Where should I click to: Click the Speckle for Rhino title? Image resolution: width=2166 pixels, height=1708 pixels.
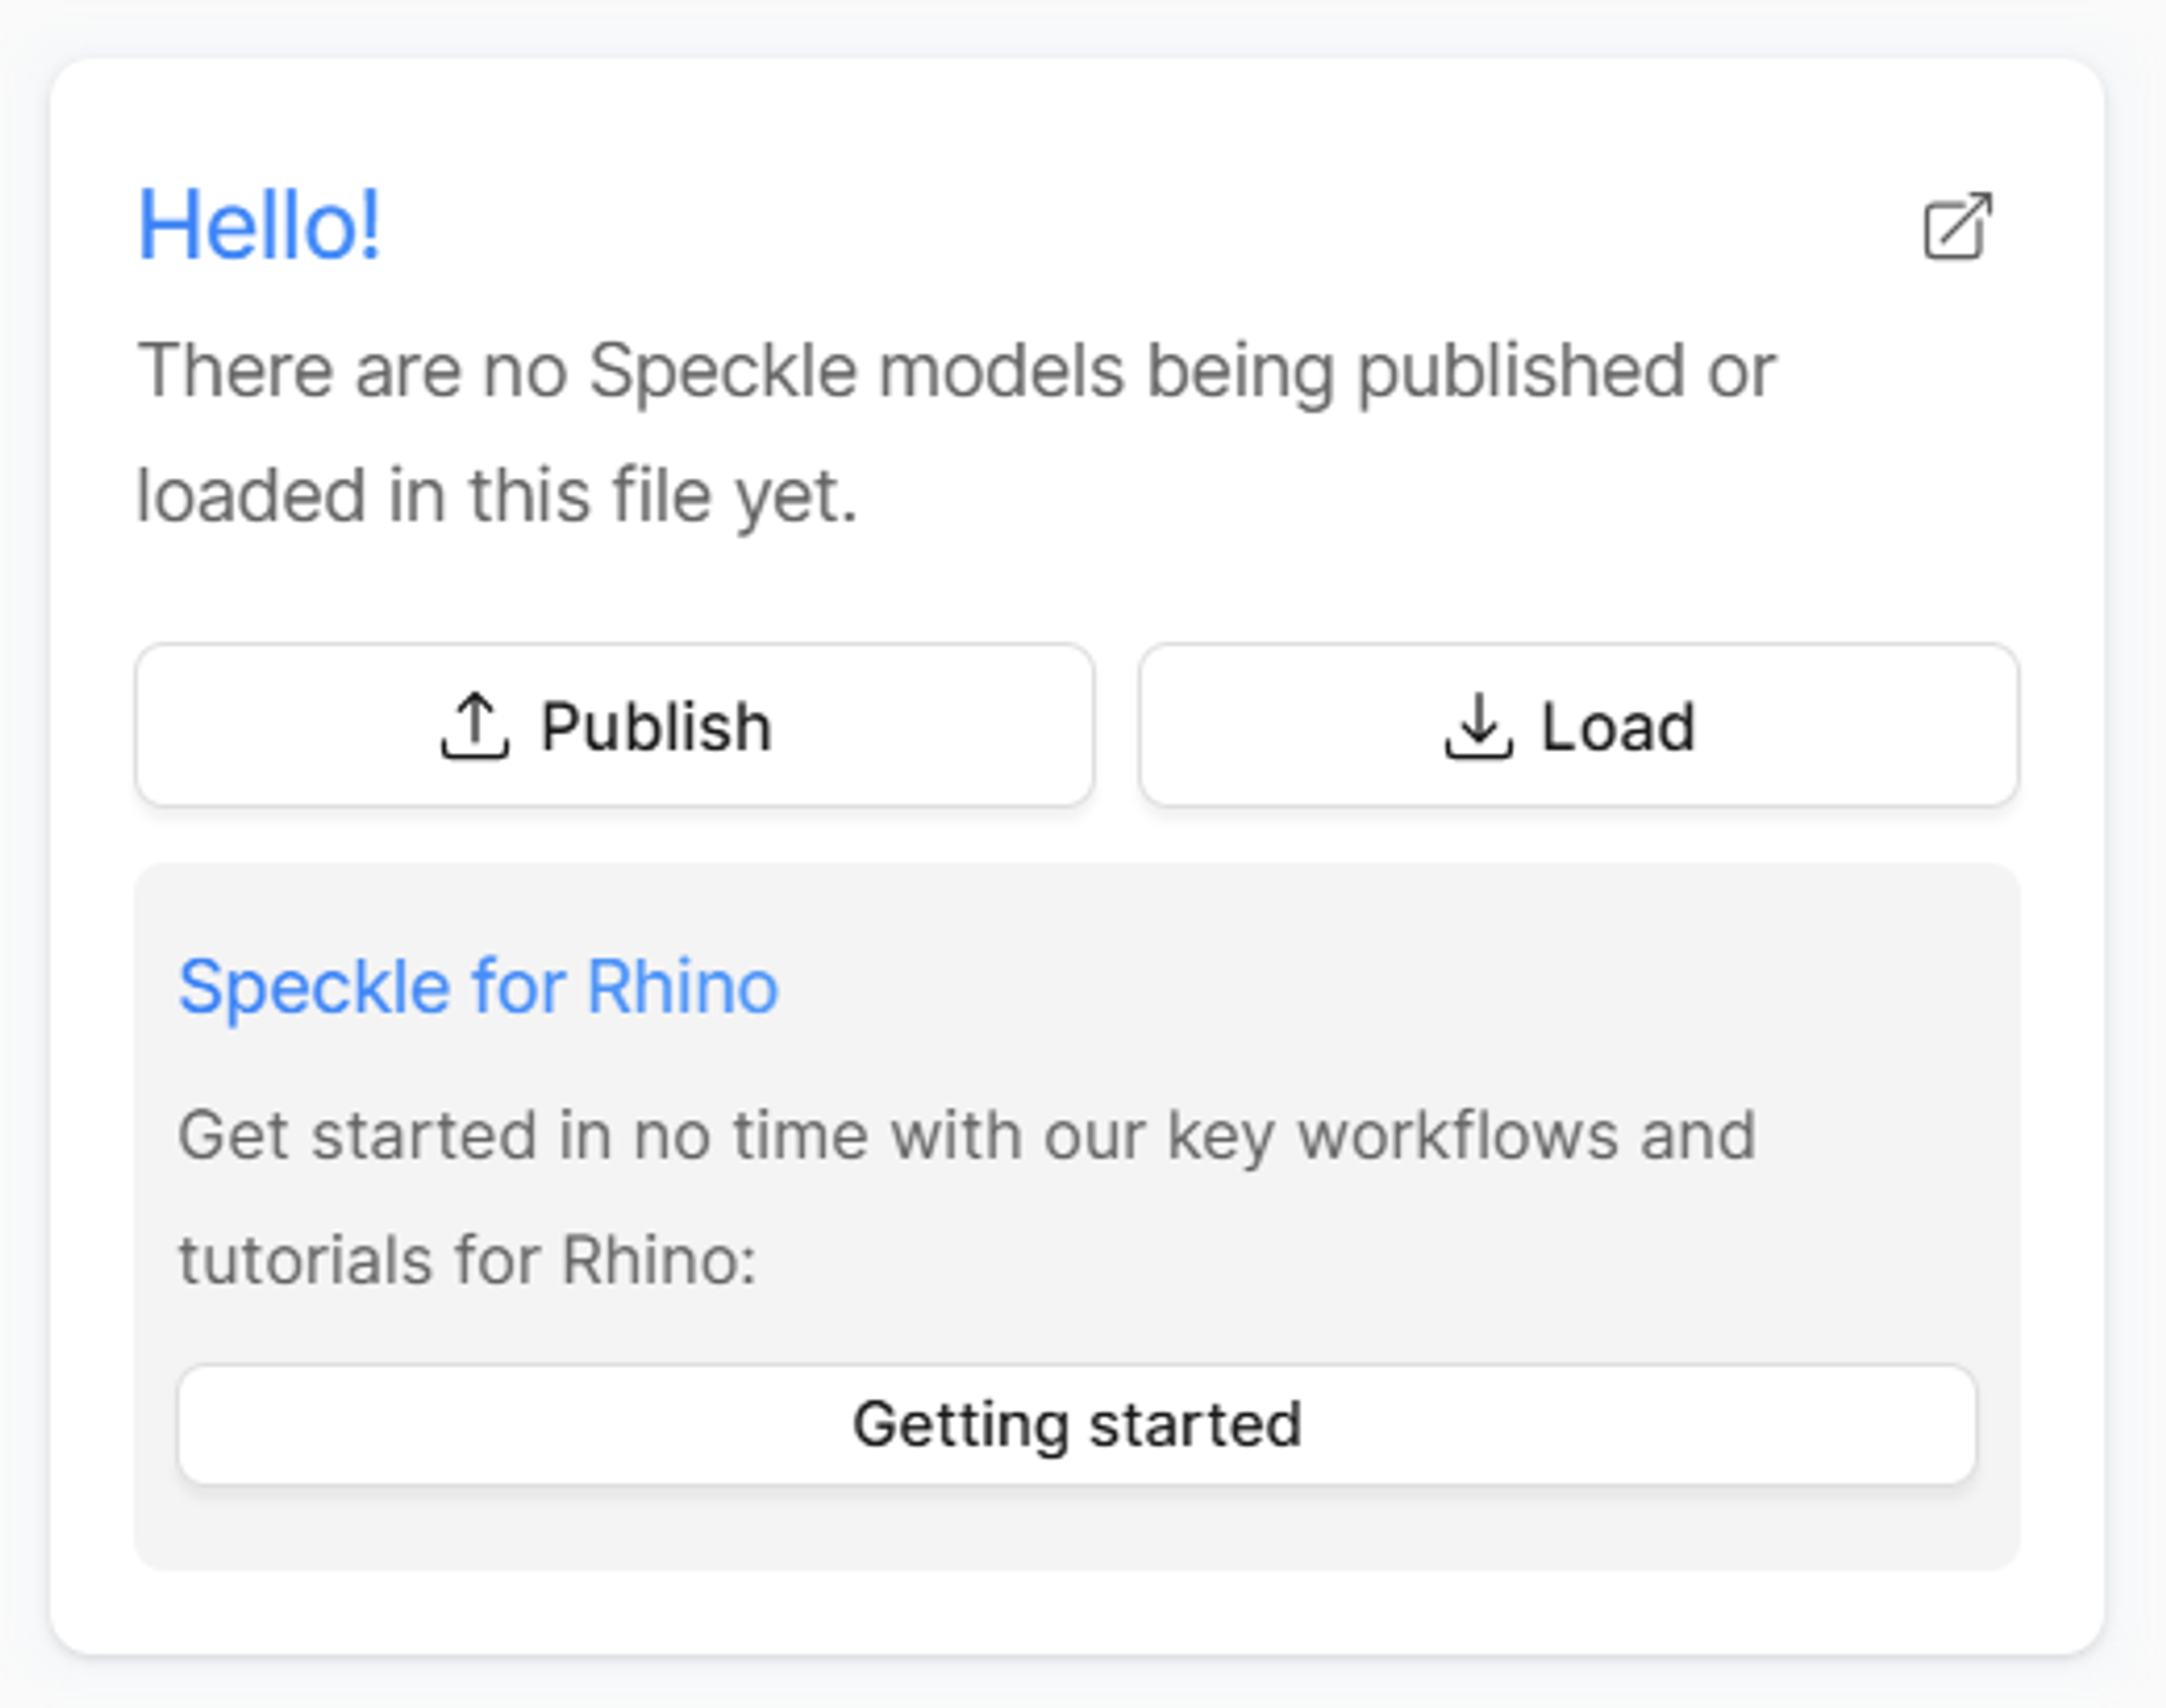(x=478, y=987)
